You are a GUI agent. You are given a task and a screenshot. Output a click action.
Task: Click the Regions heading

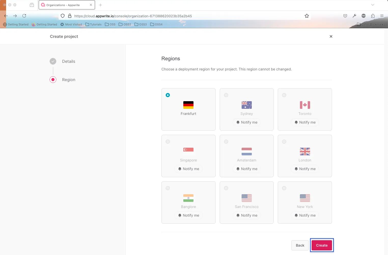click(x=171, y=58)
